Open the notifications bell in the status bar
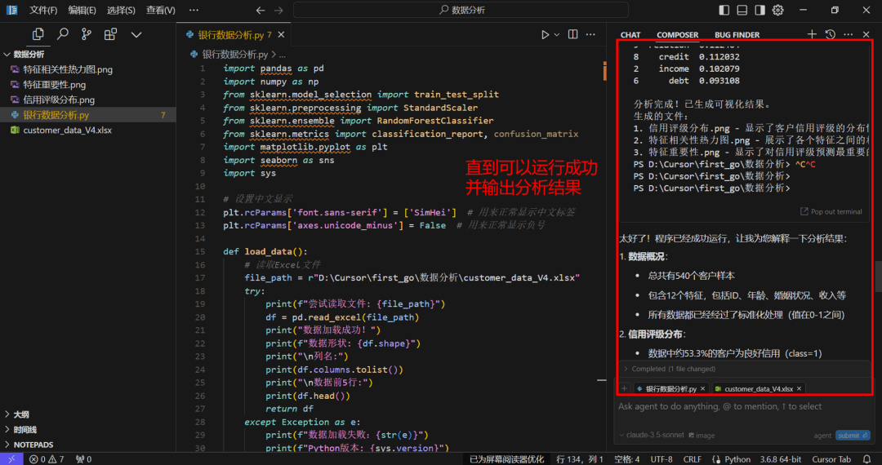Screen dimensions: 882x465 866,458
